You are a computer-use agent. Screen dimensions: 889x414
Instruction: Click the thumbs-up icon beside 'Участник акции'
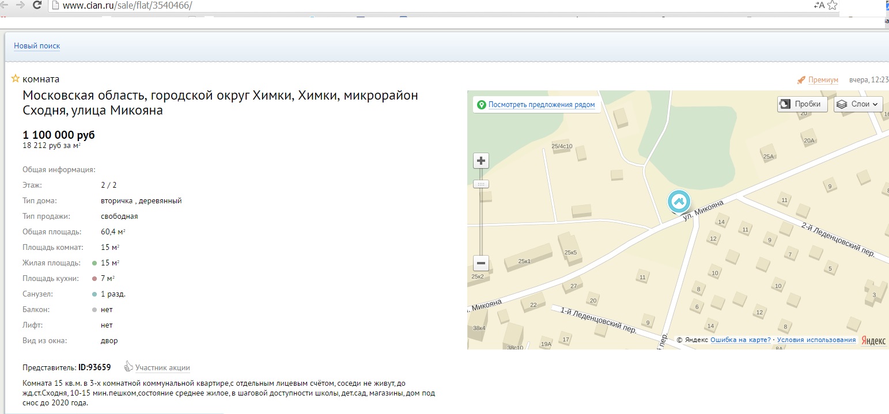(x=129, y=367)
